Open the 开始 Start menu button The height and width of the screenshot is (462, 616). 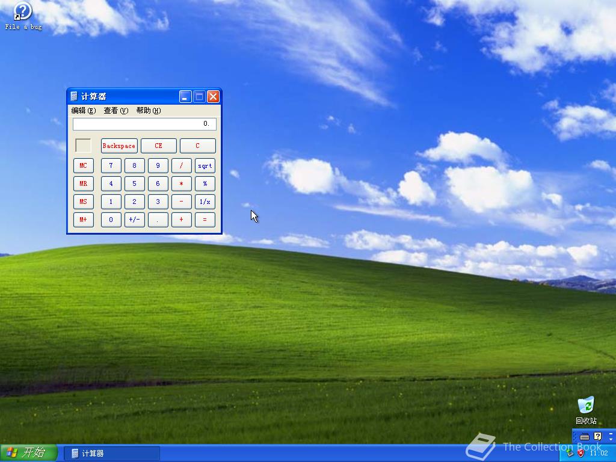29,453
